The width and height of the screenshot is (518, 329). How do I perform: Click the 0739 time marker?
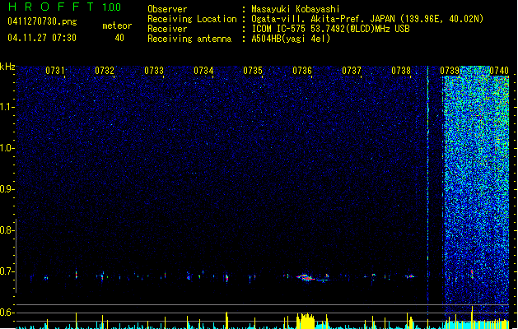pos(450,71)
